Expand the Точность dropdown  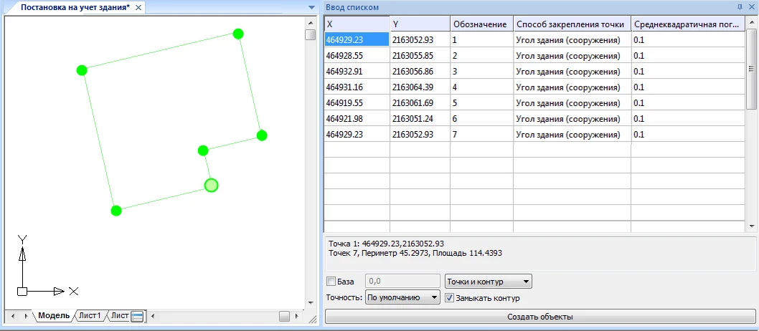click(402, 297)
